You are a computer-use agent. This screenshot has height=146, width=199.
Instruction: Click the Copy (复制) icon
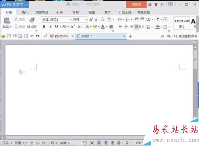[x=16, y=27]
